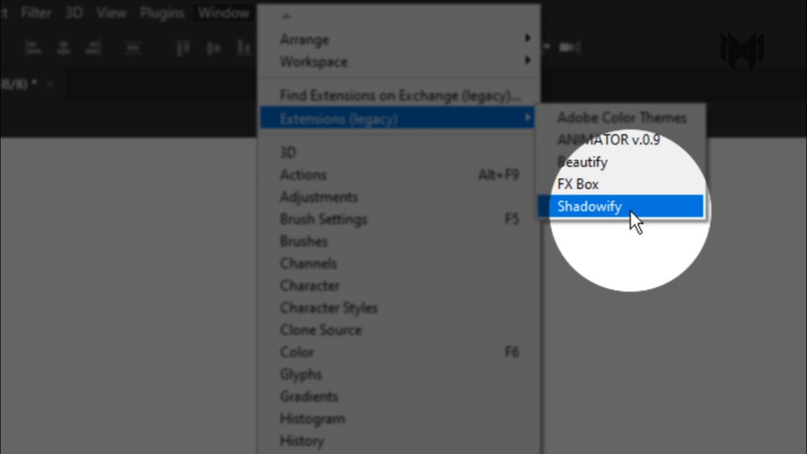Select the align left edges icon
Screen dimensions: 807x454
click(x=33, y=48)
